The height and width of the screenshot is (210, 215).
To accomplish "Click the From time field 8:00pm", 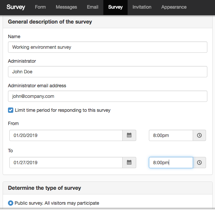I will coord(171,135).
